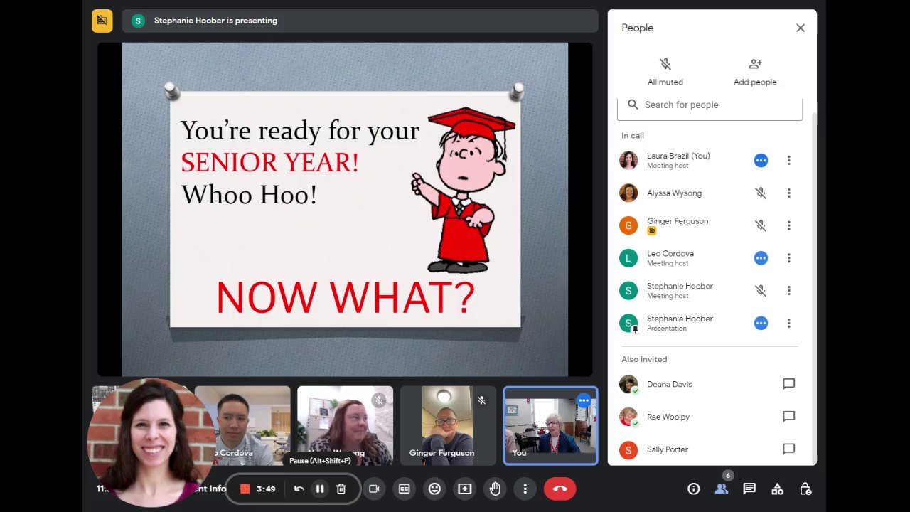Click Leo Cordova's audio indicator

pos(761,258)
